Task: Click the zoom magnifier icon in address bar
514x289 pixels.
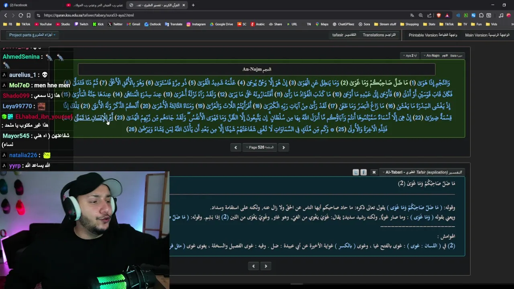Action: 421,15
